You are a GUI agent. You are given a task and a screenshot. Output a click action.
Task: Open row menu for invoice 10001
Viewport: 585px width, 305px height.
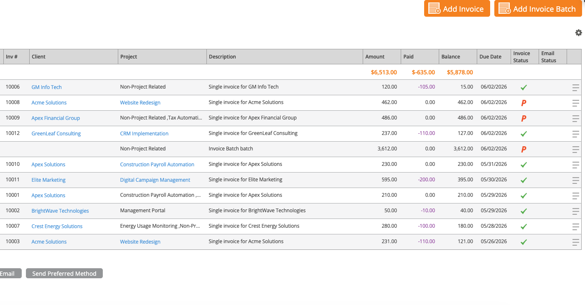(x=576, y=196)
